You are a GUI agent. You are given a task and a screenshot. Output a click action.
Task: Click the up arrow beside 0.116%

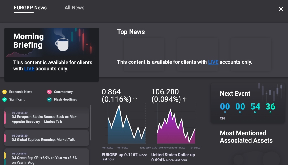tap(135, 99)
